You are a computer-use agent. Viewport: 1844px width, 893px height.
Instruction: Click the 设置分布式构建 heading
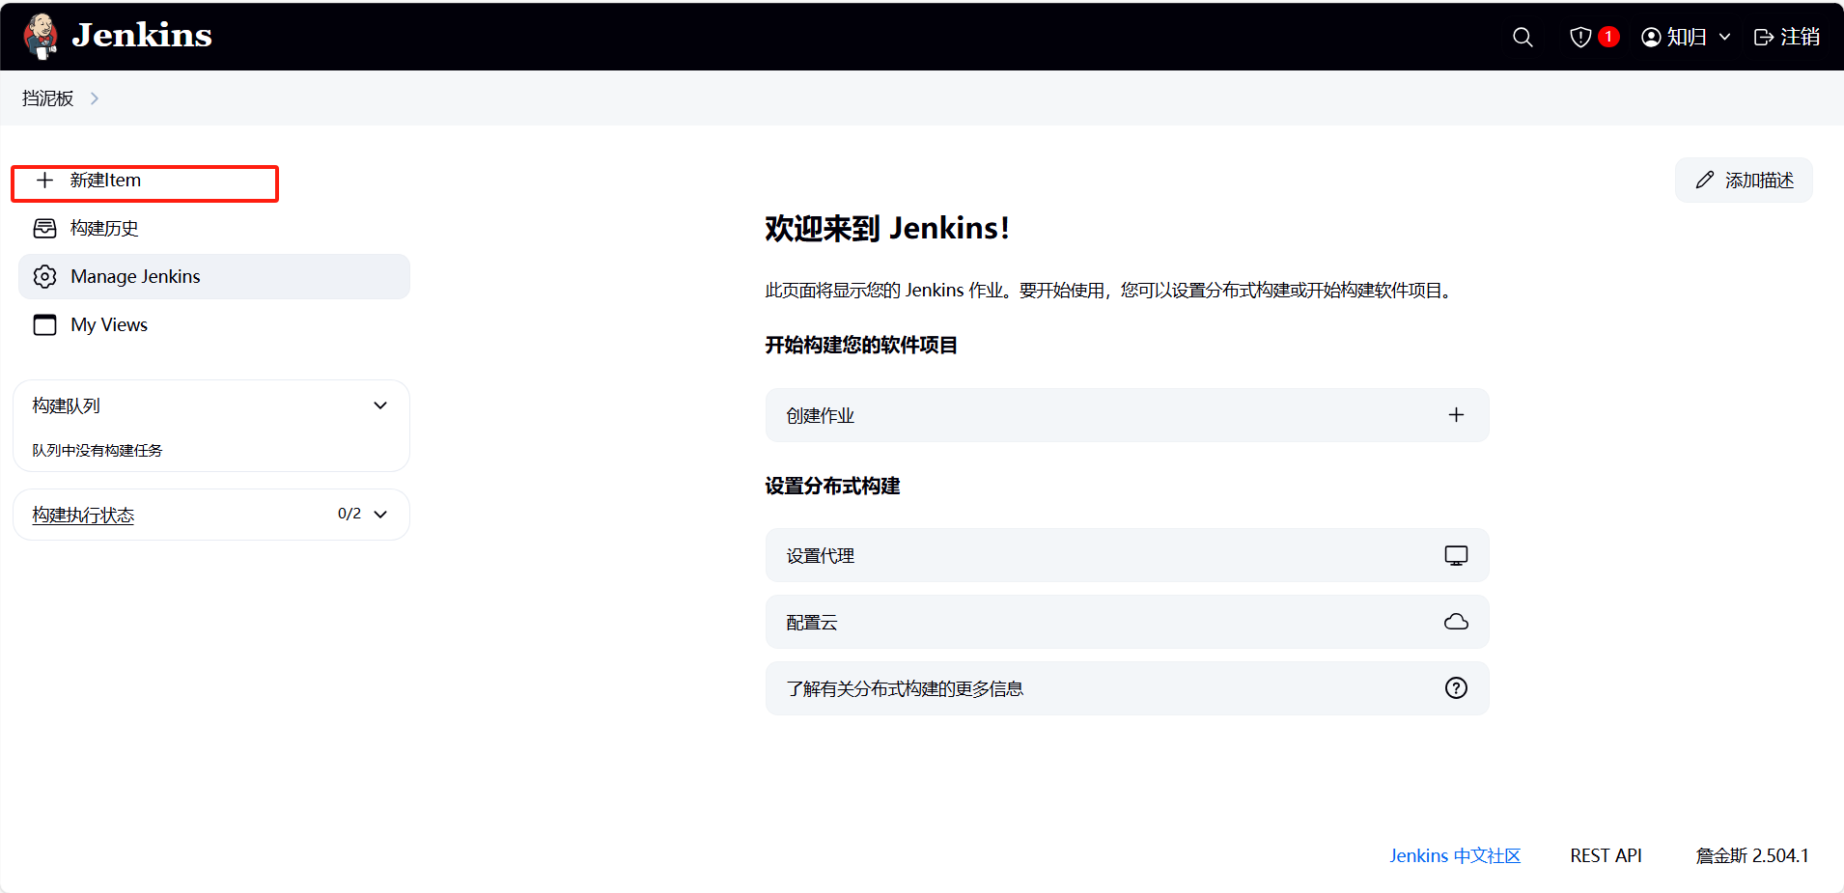(832, 487)
